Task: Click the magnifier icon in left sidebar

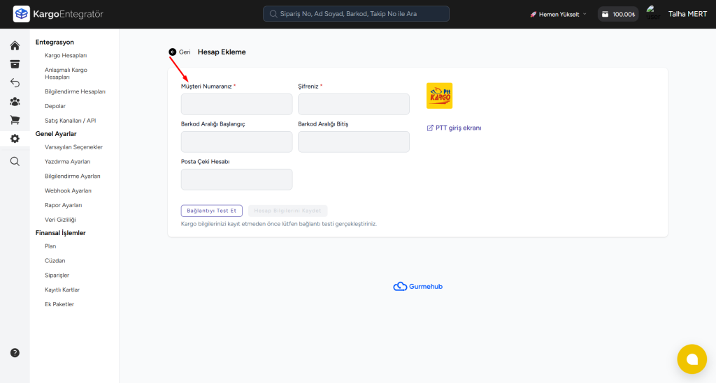Action: point(15,161)
